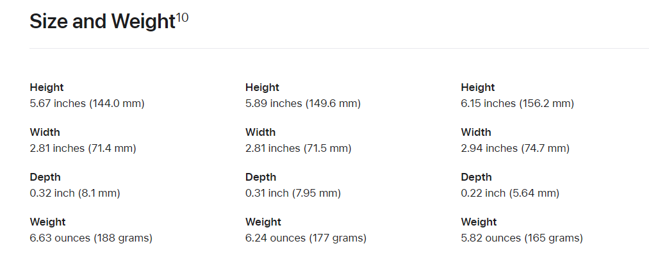The height and width of the screenshot is (280, 649).
Task: Select the 0.32 inch (8.1 mm) depth value
Action: tap(75, 194)
